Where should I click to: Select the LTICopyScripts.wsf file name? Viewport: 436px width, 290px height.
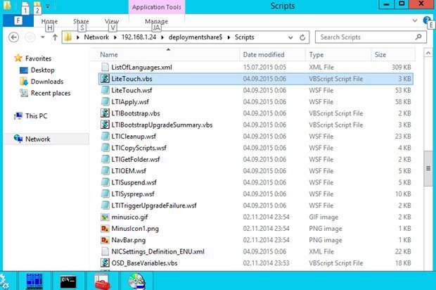click(x=139, y=148)
